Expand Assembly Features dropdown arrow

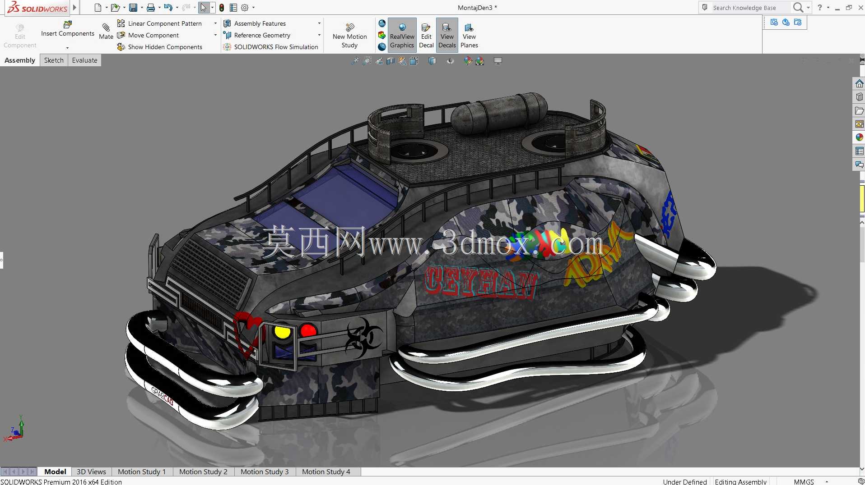[x=319, y=23]
